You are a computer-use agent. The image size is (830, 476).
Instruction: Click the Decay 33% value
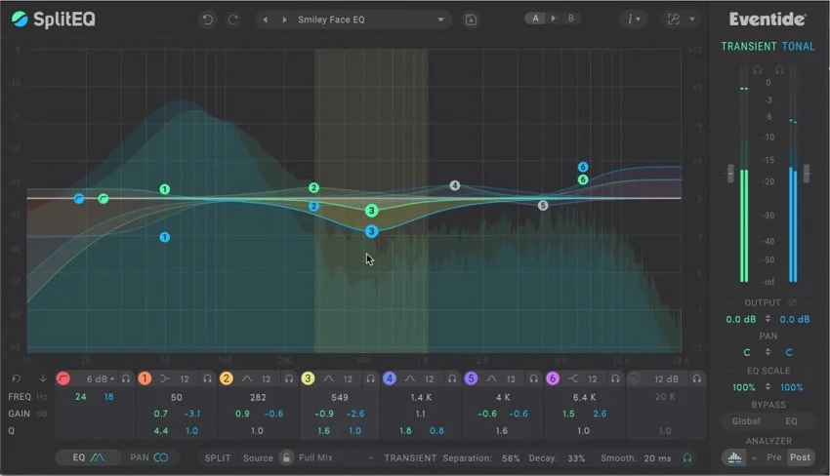[x=576, y=458]
